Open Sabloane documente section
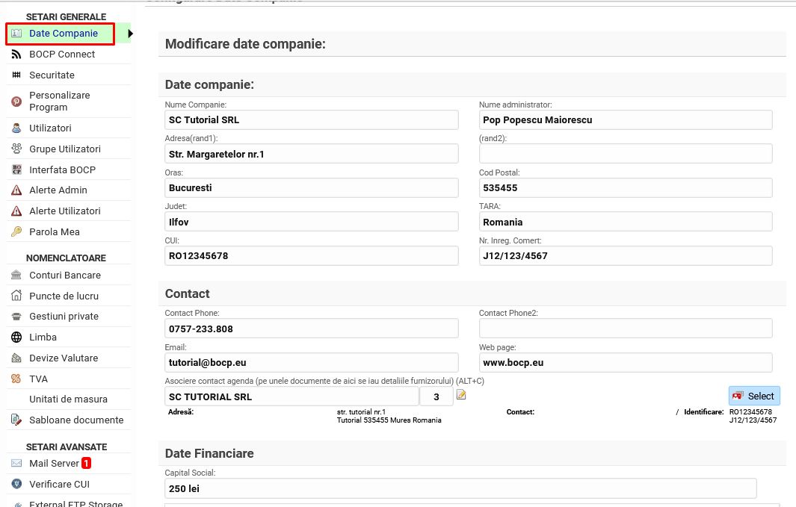Screen dimensions: 796x507 point(75,420)
